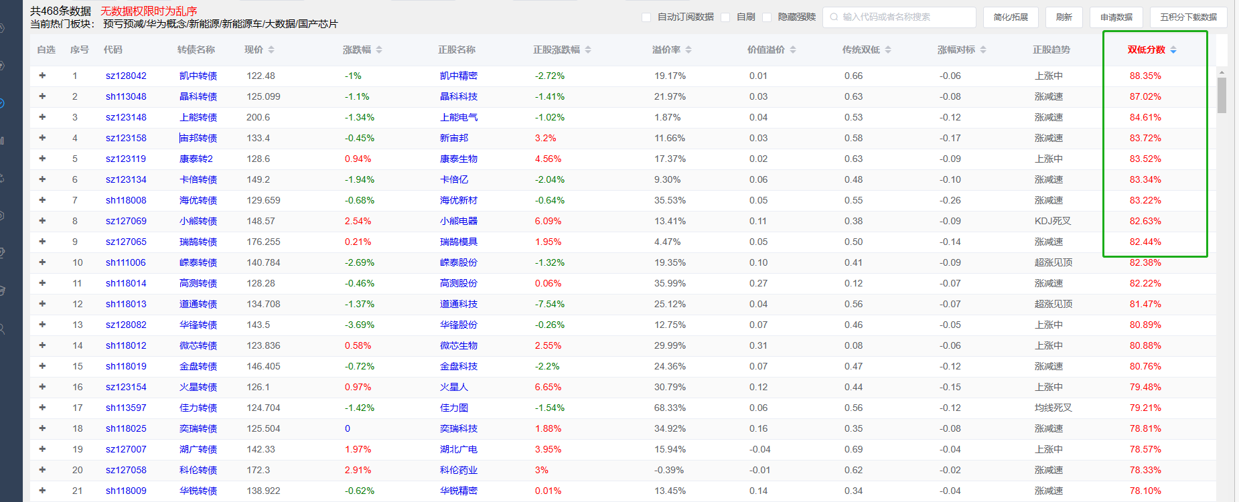Click 88.35% score cell
1239x502 pixels.
(x=1145, y=76)
